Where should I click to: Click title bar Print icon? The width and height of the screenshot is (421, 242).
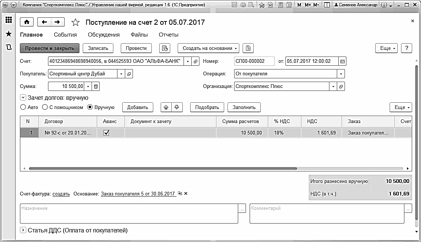[243, 5]
